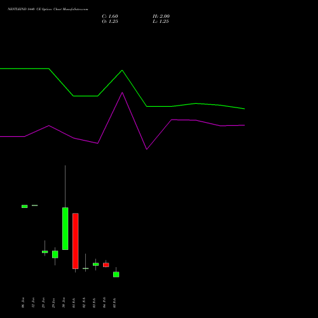Screen dimensions: 318x318
Task: Click the open value O: 1.25
Action: click(110, 22)
